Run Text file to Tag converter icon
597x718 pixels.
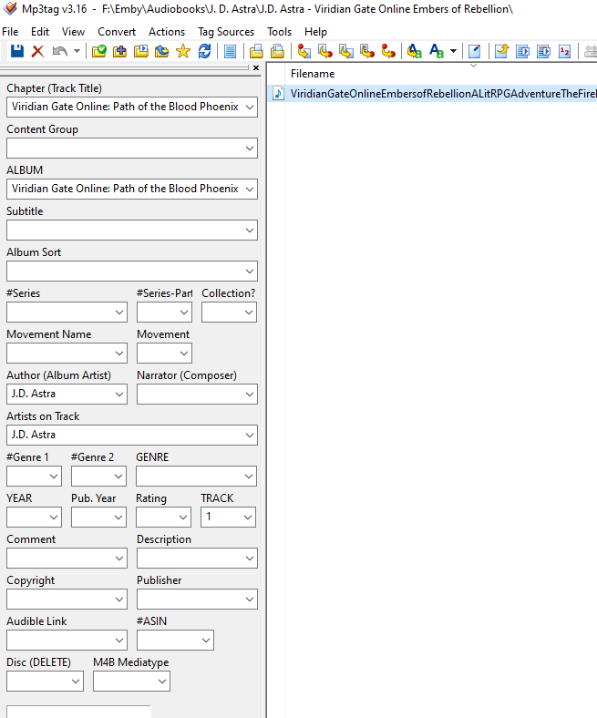pyautogui.click(x=367, y=51)
